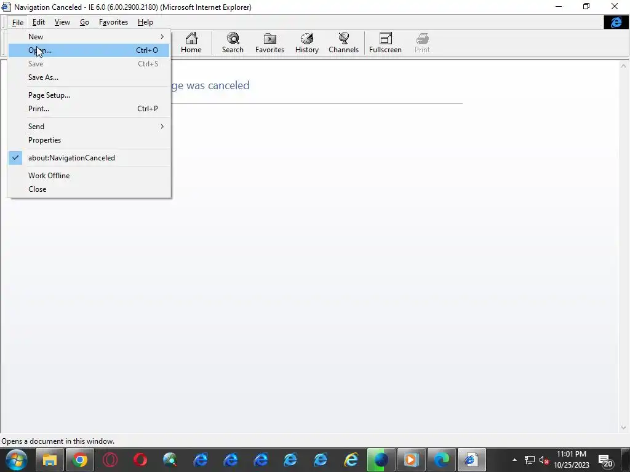Click the Print toolbar icon
The image size is (630, 472).
422,43
